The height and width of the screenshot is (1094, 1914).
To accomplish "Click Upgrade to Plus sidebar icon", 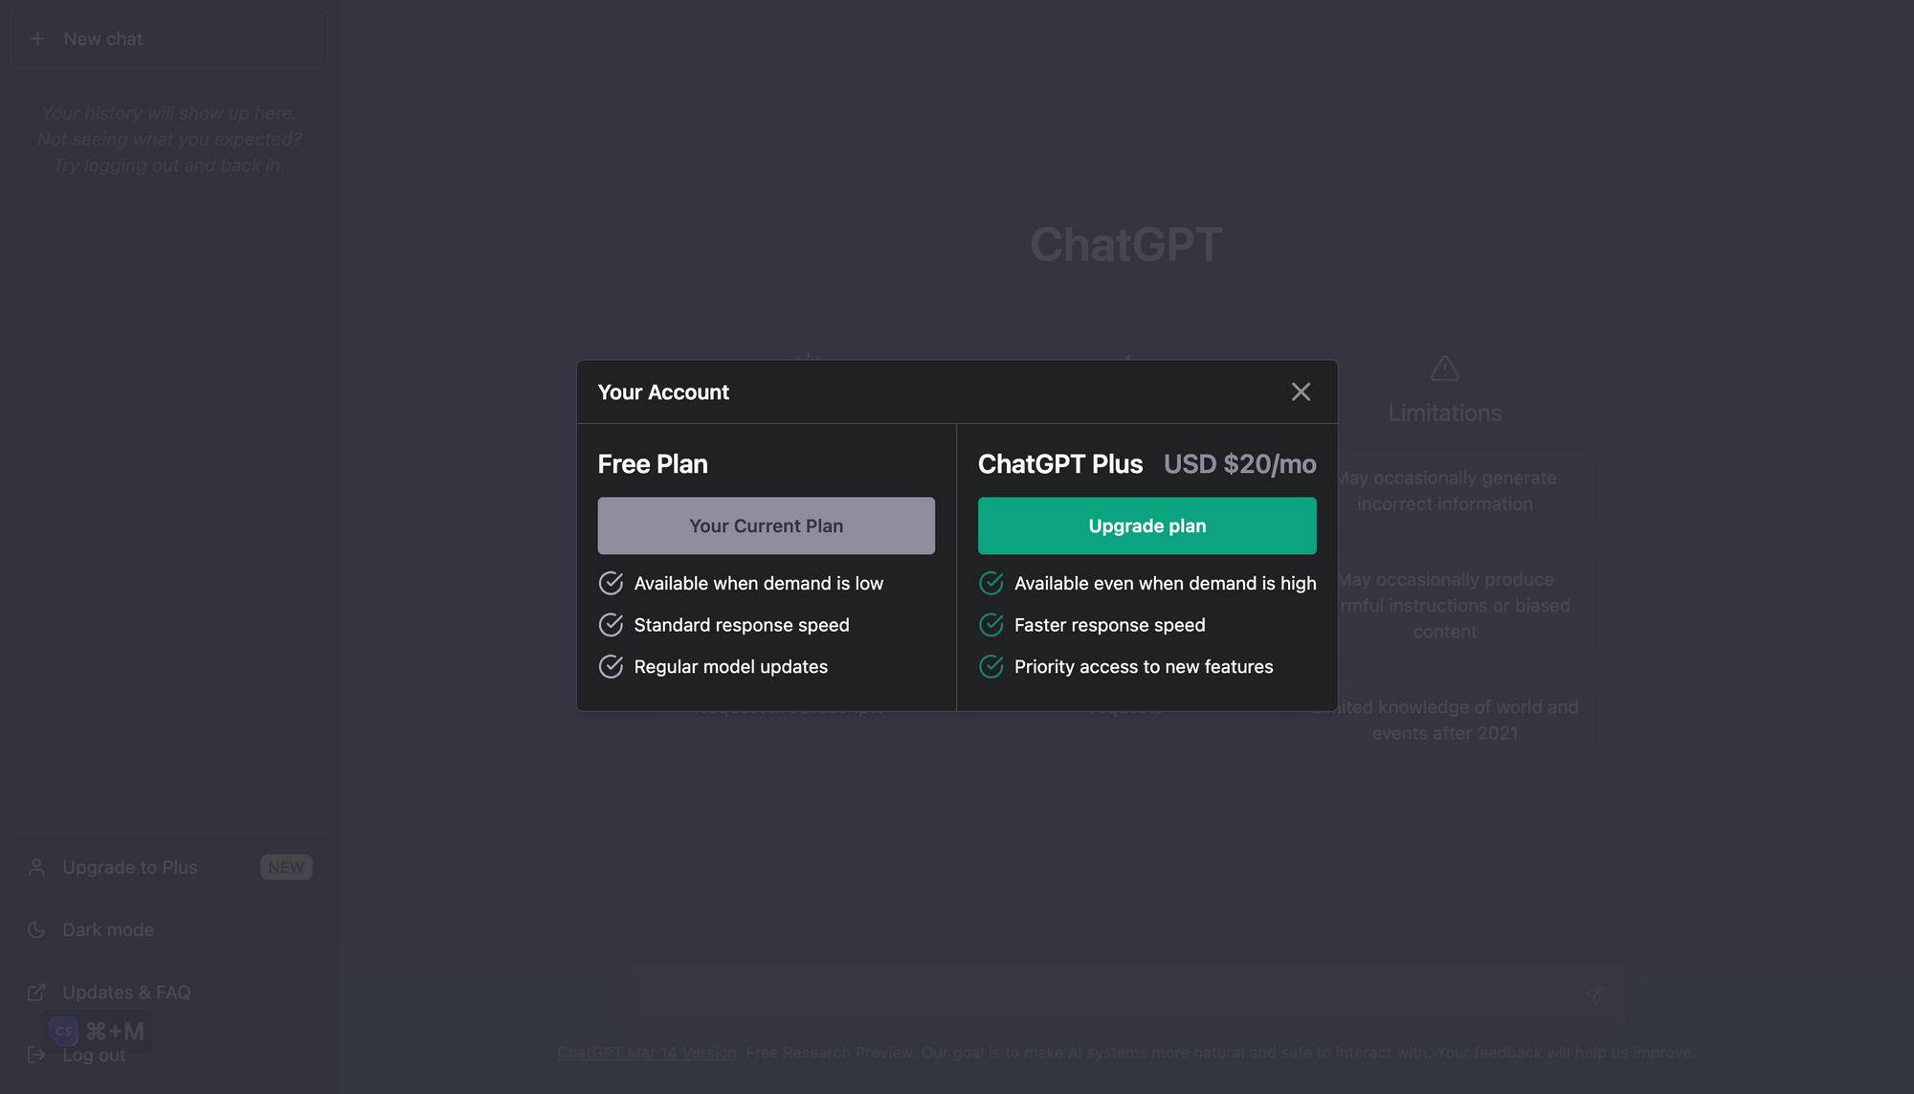I will pos(35,868).
